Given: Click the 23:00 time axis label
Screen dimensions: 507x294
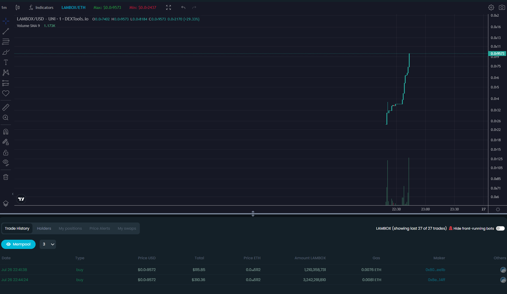Looking at the screenshot, I should click(x=425, y=209).
